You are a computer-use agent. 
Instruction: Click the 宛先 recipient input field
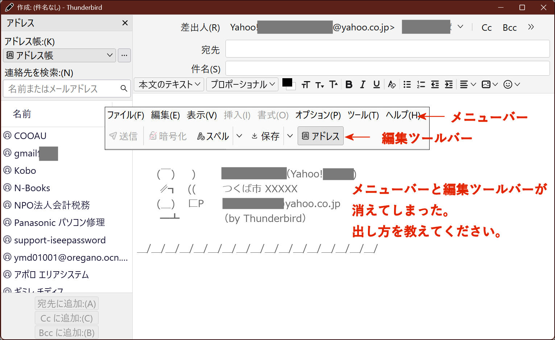387,49
